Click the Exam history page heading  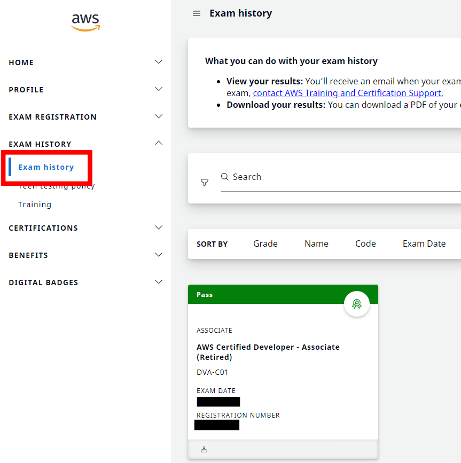[x=241, y=13]
